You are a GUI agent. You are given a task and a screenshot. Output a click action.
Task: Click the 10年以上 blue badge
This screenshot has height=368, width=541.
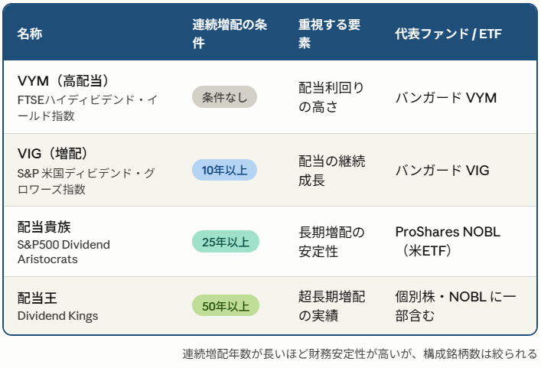[x=224, y=170]
